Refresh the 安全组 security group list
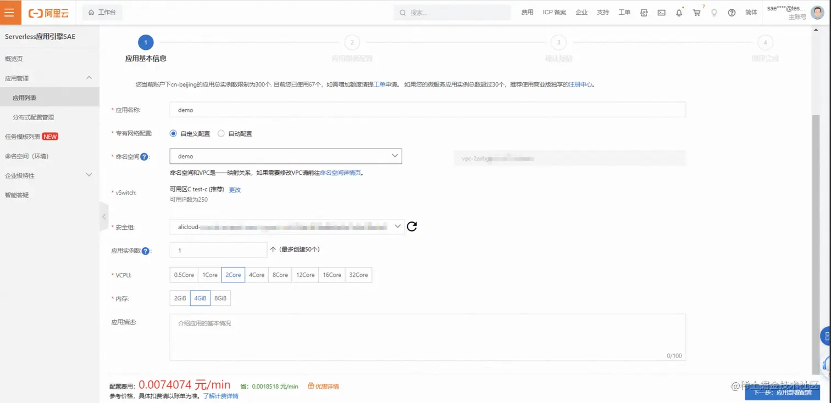This screenshot has width=831, height=403. (412, 226)
